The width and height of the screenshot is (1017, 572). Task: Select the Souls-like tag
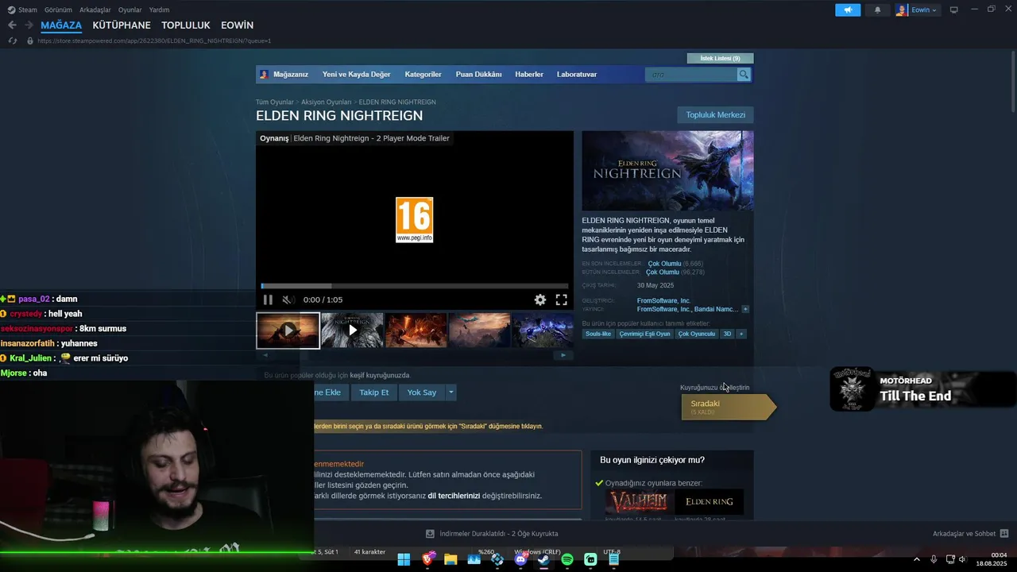click(x=598, y=334)
